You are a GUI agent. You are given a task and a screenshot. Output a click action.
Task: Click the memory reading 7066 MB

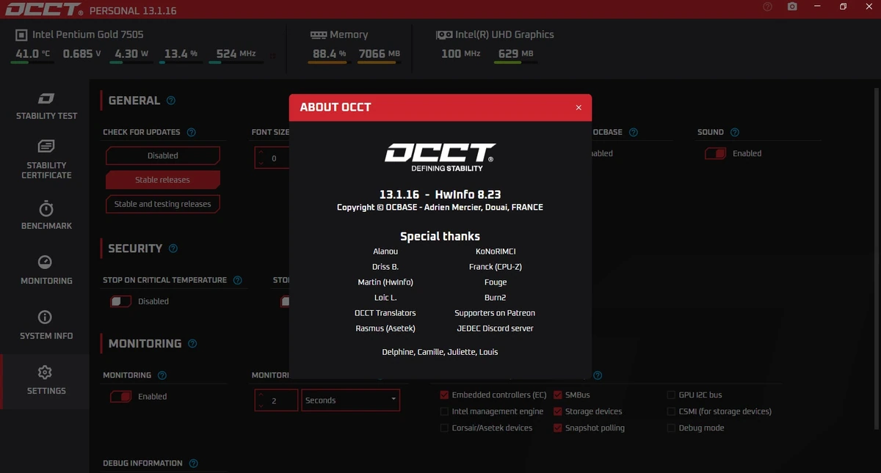click(380, 54)
